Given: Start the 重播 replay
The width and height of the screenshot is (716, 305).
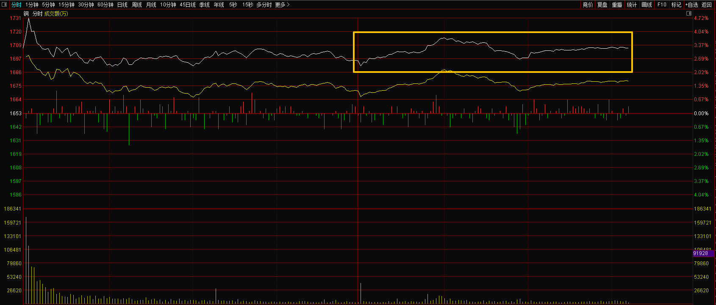Looking at the screenshot, I should pyautogui.click(x=617, y=5).
